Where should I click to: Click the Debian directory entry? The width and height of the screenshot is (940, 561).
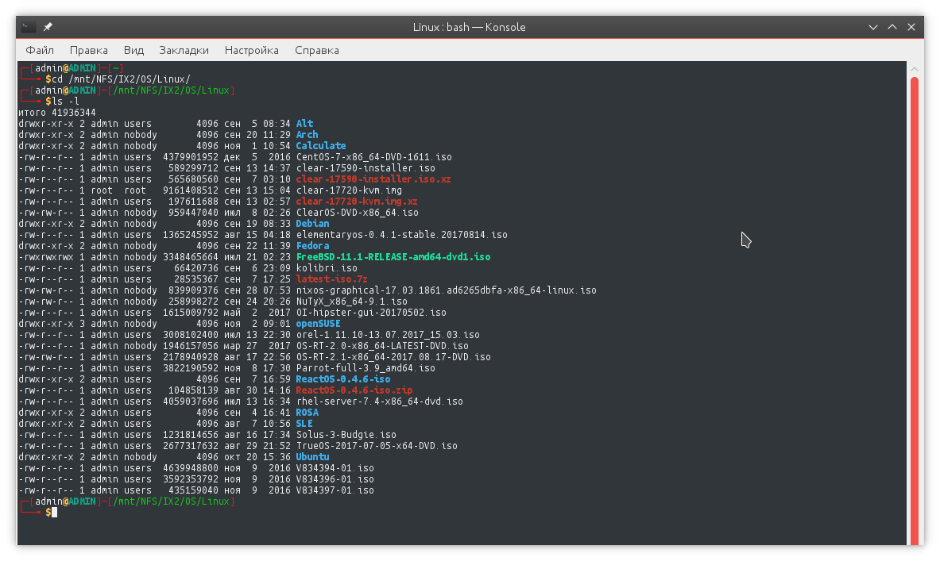(312, 224)
